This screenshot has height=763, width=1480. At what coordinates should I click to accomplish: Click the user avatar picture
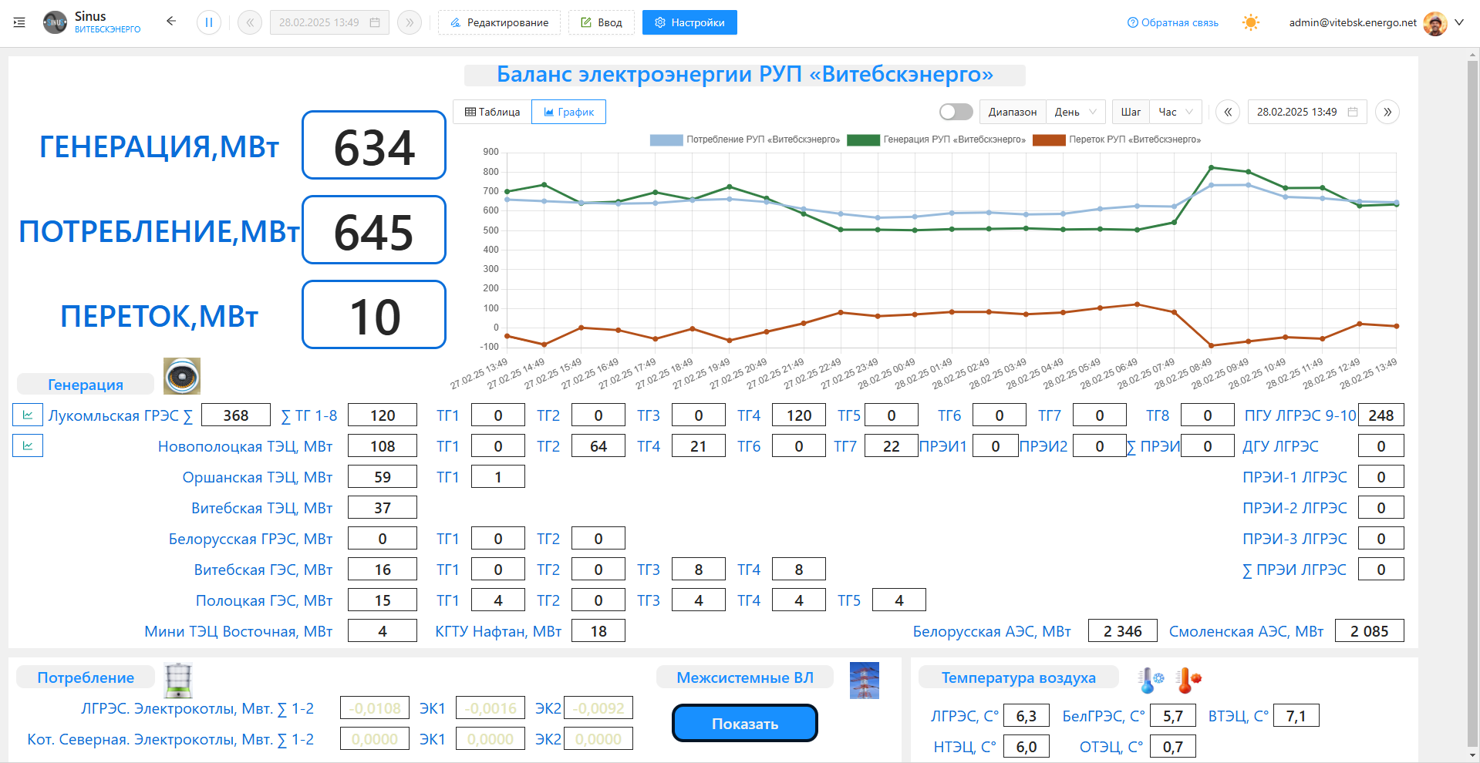(1435, 23)
